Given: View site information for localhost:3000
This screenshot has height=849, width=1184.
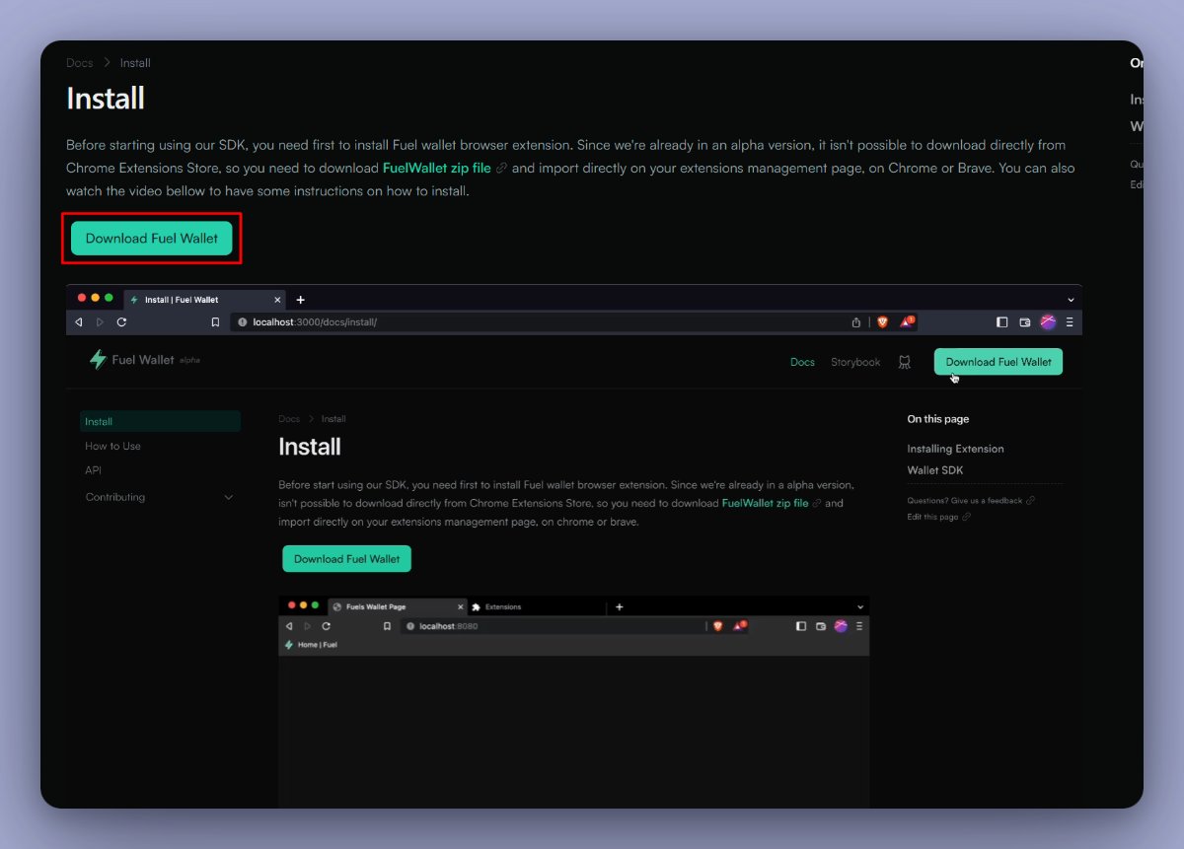Looking at the screenshot, I should 242,321.
